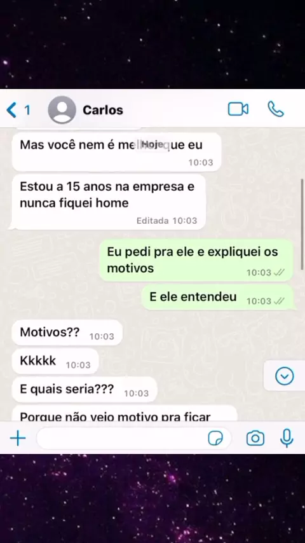Click the chat scrollbar on the right edge

(x=302, y=224)
